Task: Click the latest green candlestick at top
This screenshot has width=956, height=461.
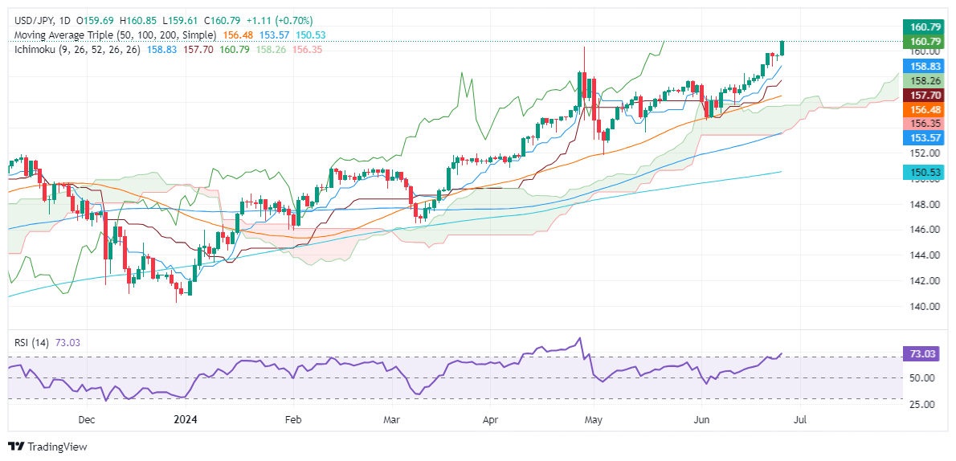Action: pyautogui.click(x=782, y=47)
